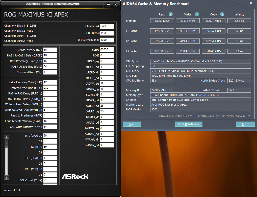Click the tWRWR_dd field
This screenshot has width=257, height=197.
coord(107,145)
